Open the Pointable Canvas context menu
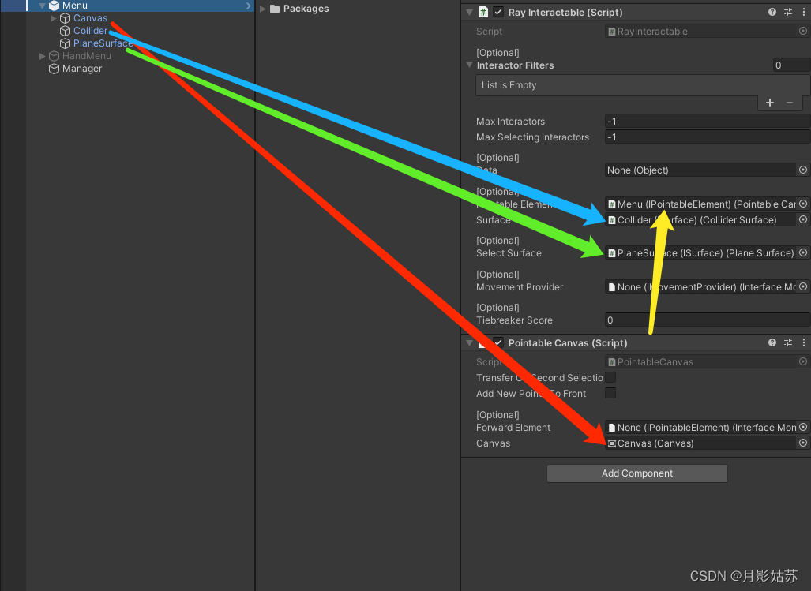Screen dimensions: 811x591 pos(804,342)
